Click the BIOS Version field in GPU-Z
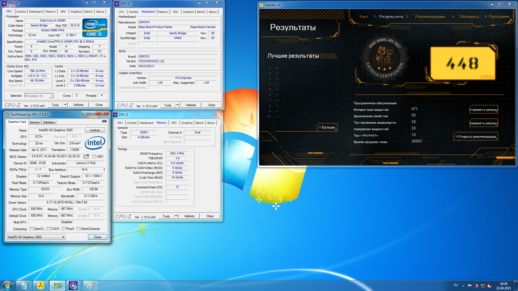This screenshot has height=291, width=518. pos(56,156)
